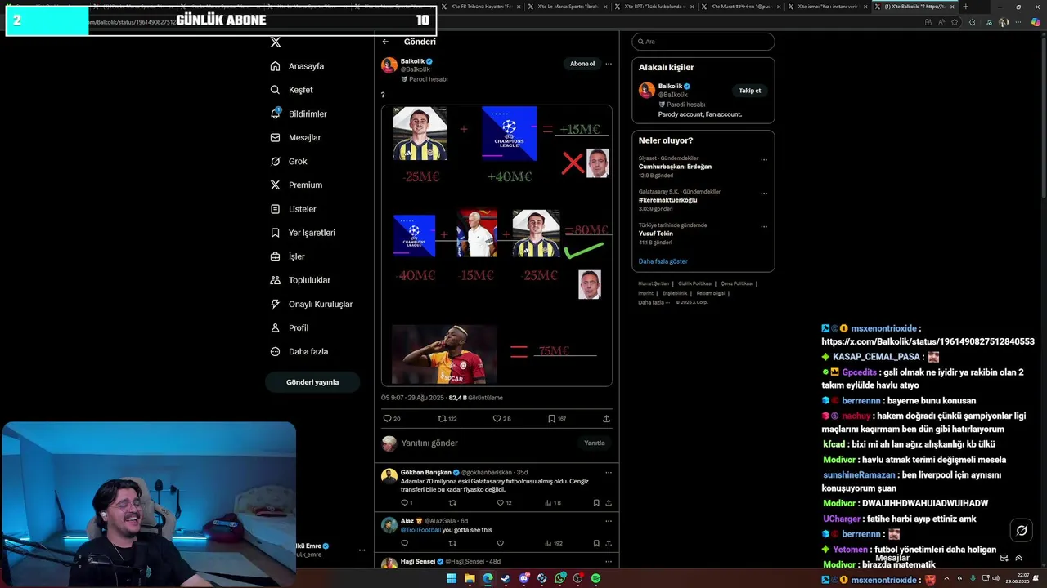1047x588 pixels.
Task: Open Mesajlar from the sidebar
Action: 295,137
